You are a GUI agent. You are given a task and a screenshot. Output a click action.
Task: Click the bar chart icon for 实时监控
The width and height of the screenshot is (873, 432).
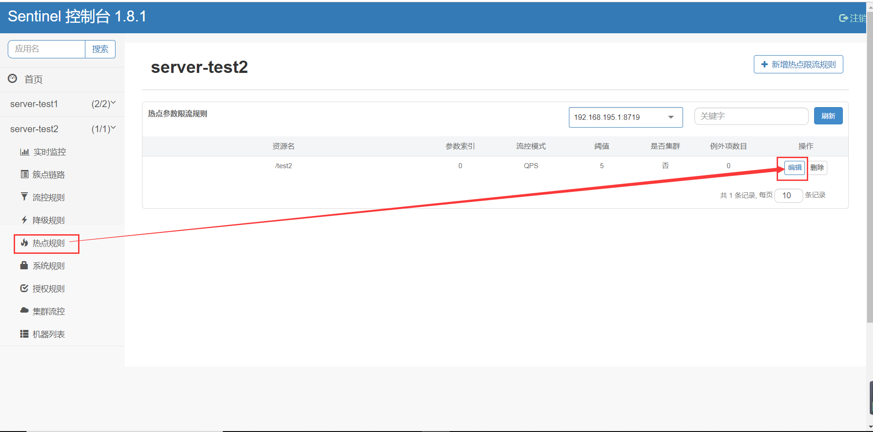25,152
